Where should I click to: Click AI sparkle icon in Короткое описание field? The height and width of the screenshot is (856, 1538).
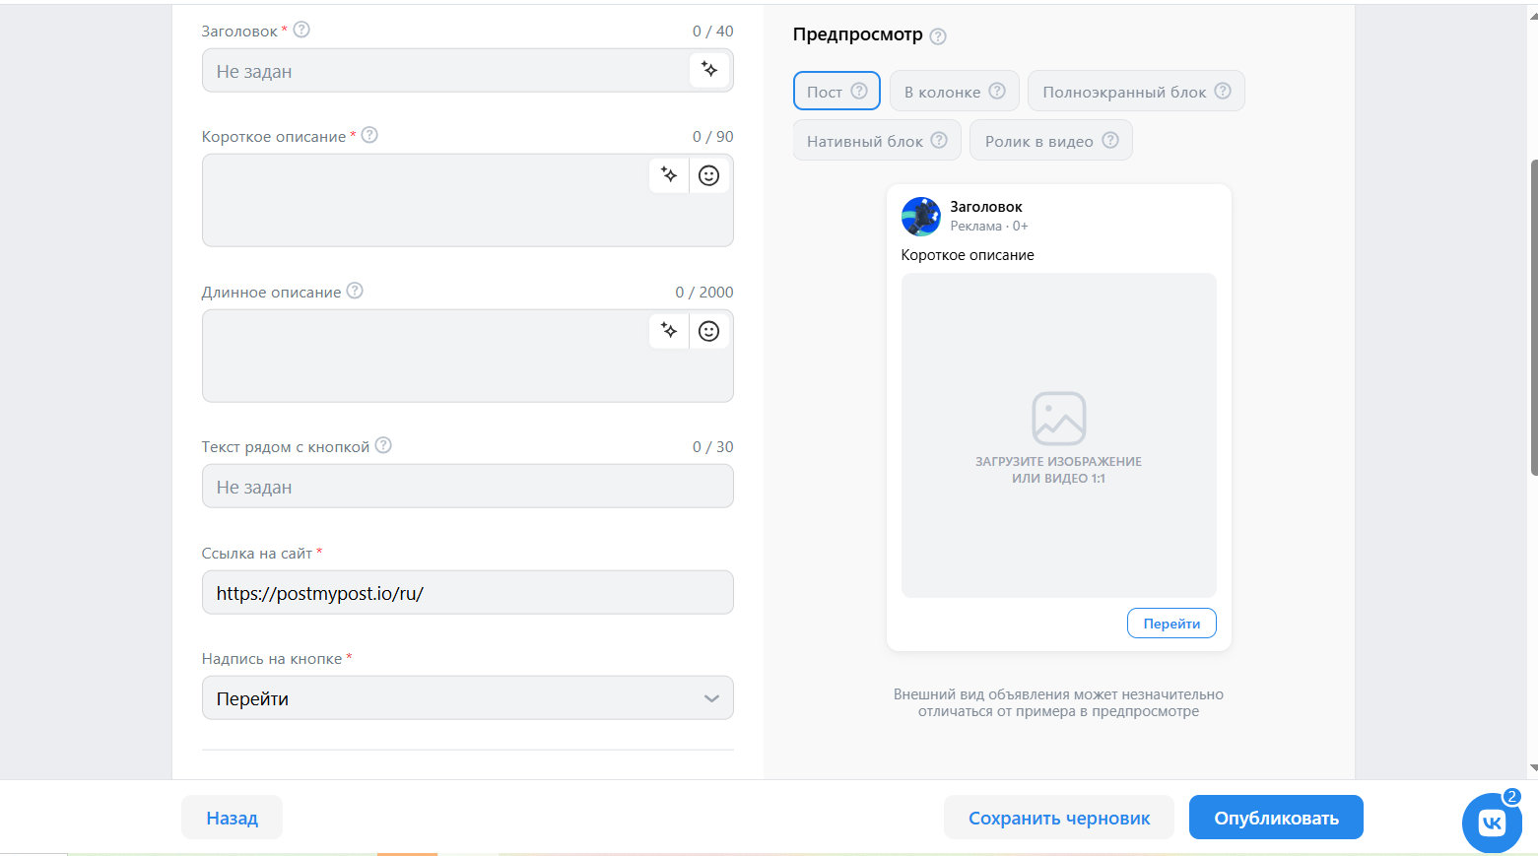pyautogui.click(x=669, y=175)
